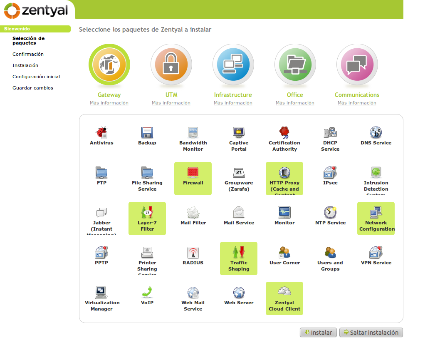Select Groupware (Zarafa) package
This screenshot has width=435, height=348.
[x=239, y=178]
